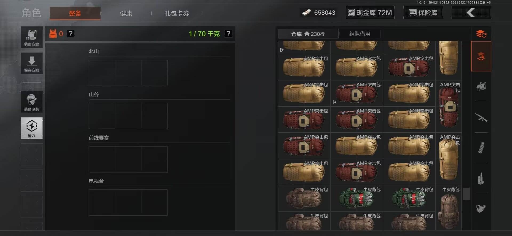
Task: Filter warehouse by ammo bullet icon
Action: coord(481,178)
